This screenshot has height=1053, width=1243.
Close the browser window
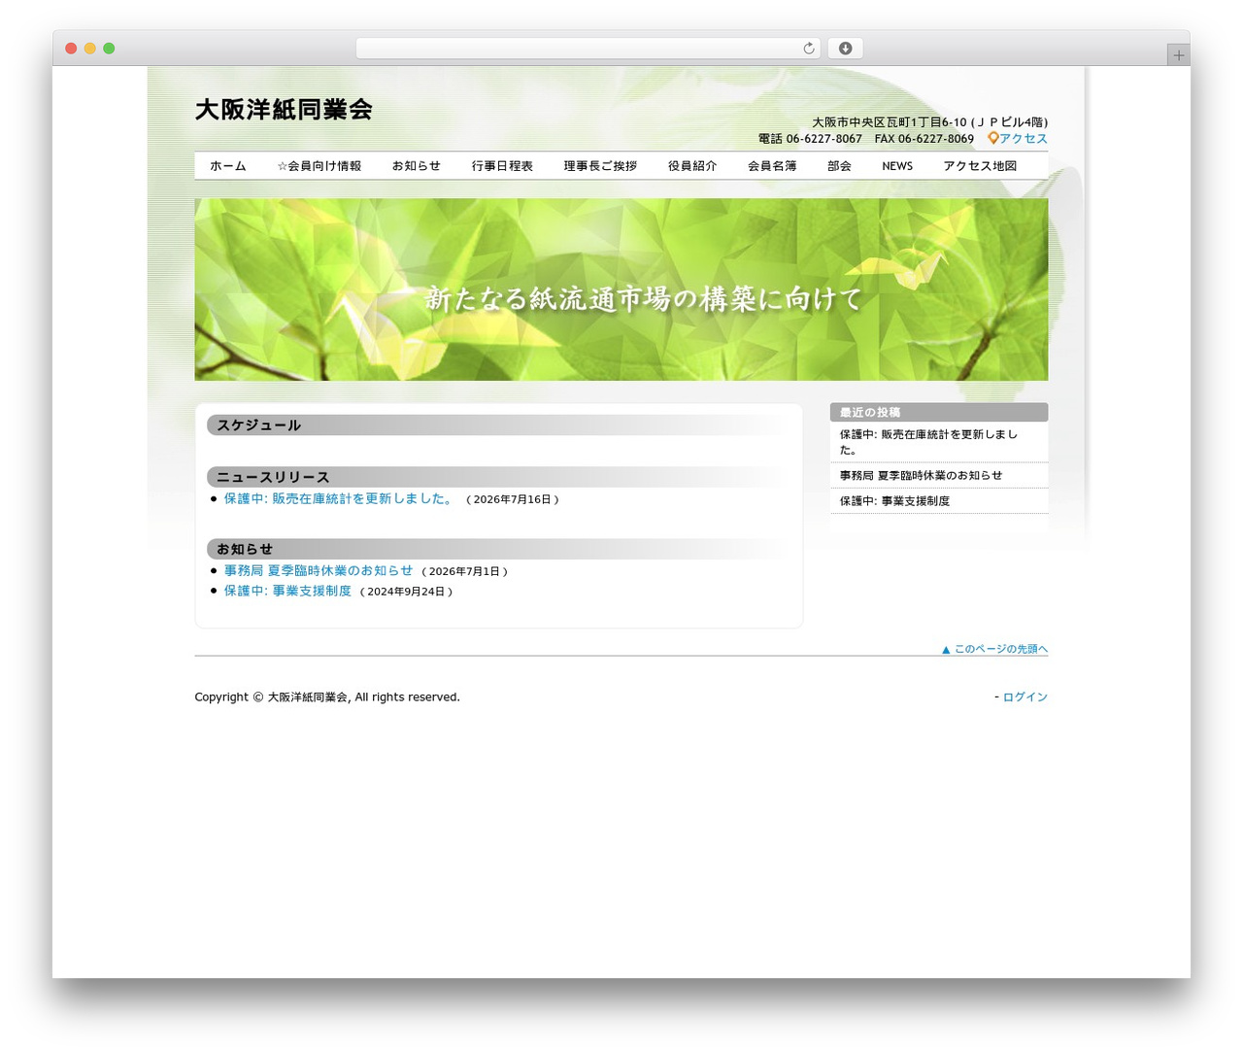[x=71, y=49]
